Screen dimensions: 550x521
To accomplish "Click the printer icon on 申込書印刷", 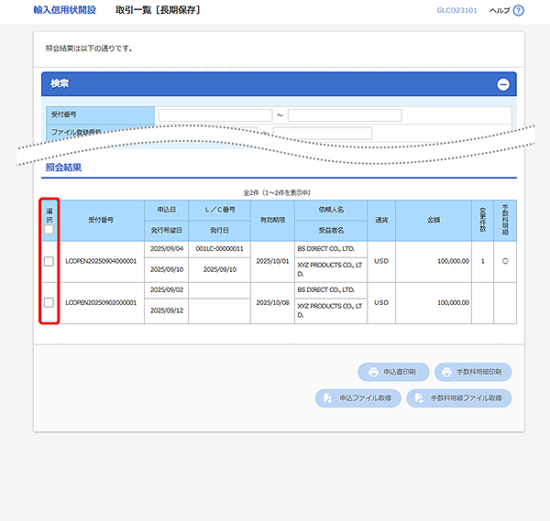I will 373,372.
